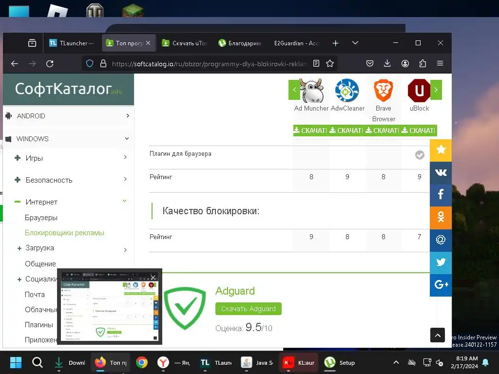Open uTorrent Setup from taskbar

click(x=340, y=362)
